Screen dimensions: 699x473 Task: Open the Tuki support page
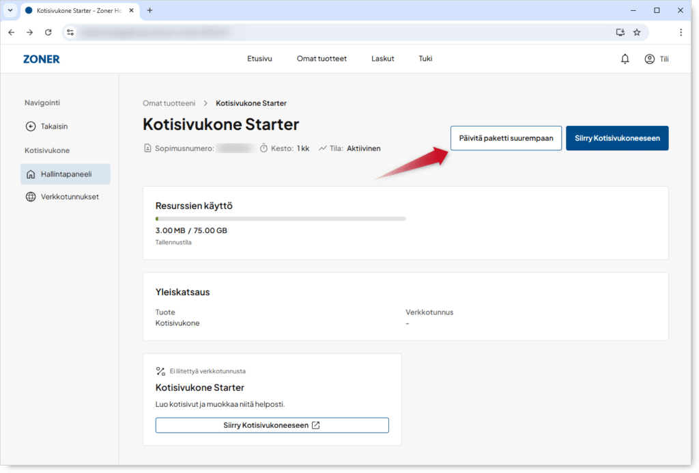tap(425, 59)
